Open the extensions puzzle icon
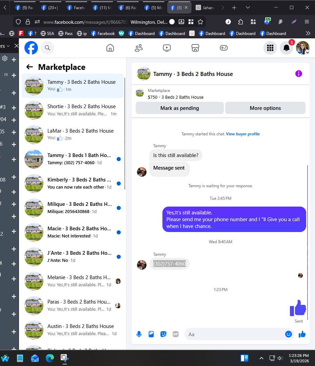The image size is (315, 366). coord(240,22)
